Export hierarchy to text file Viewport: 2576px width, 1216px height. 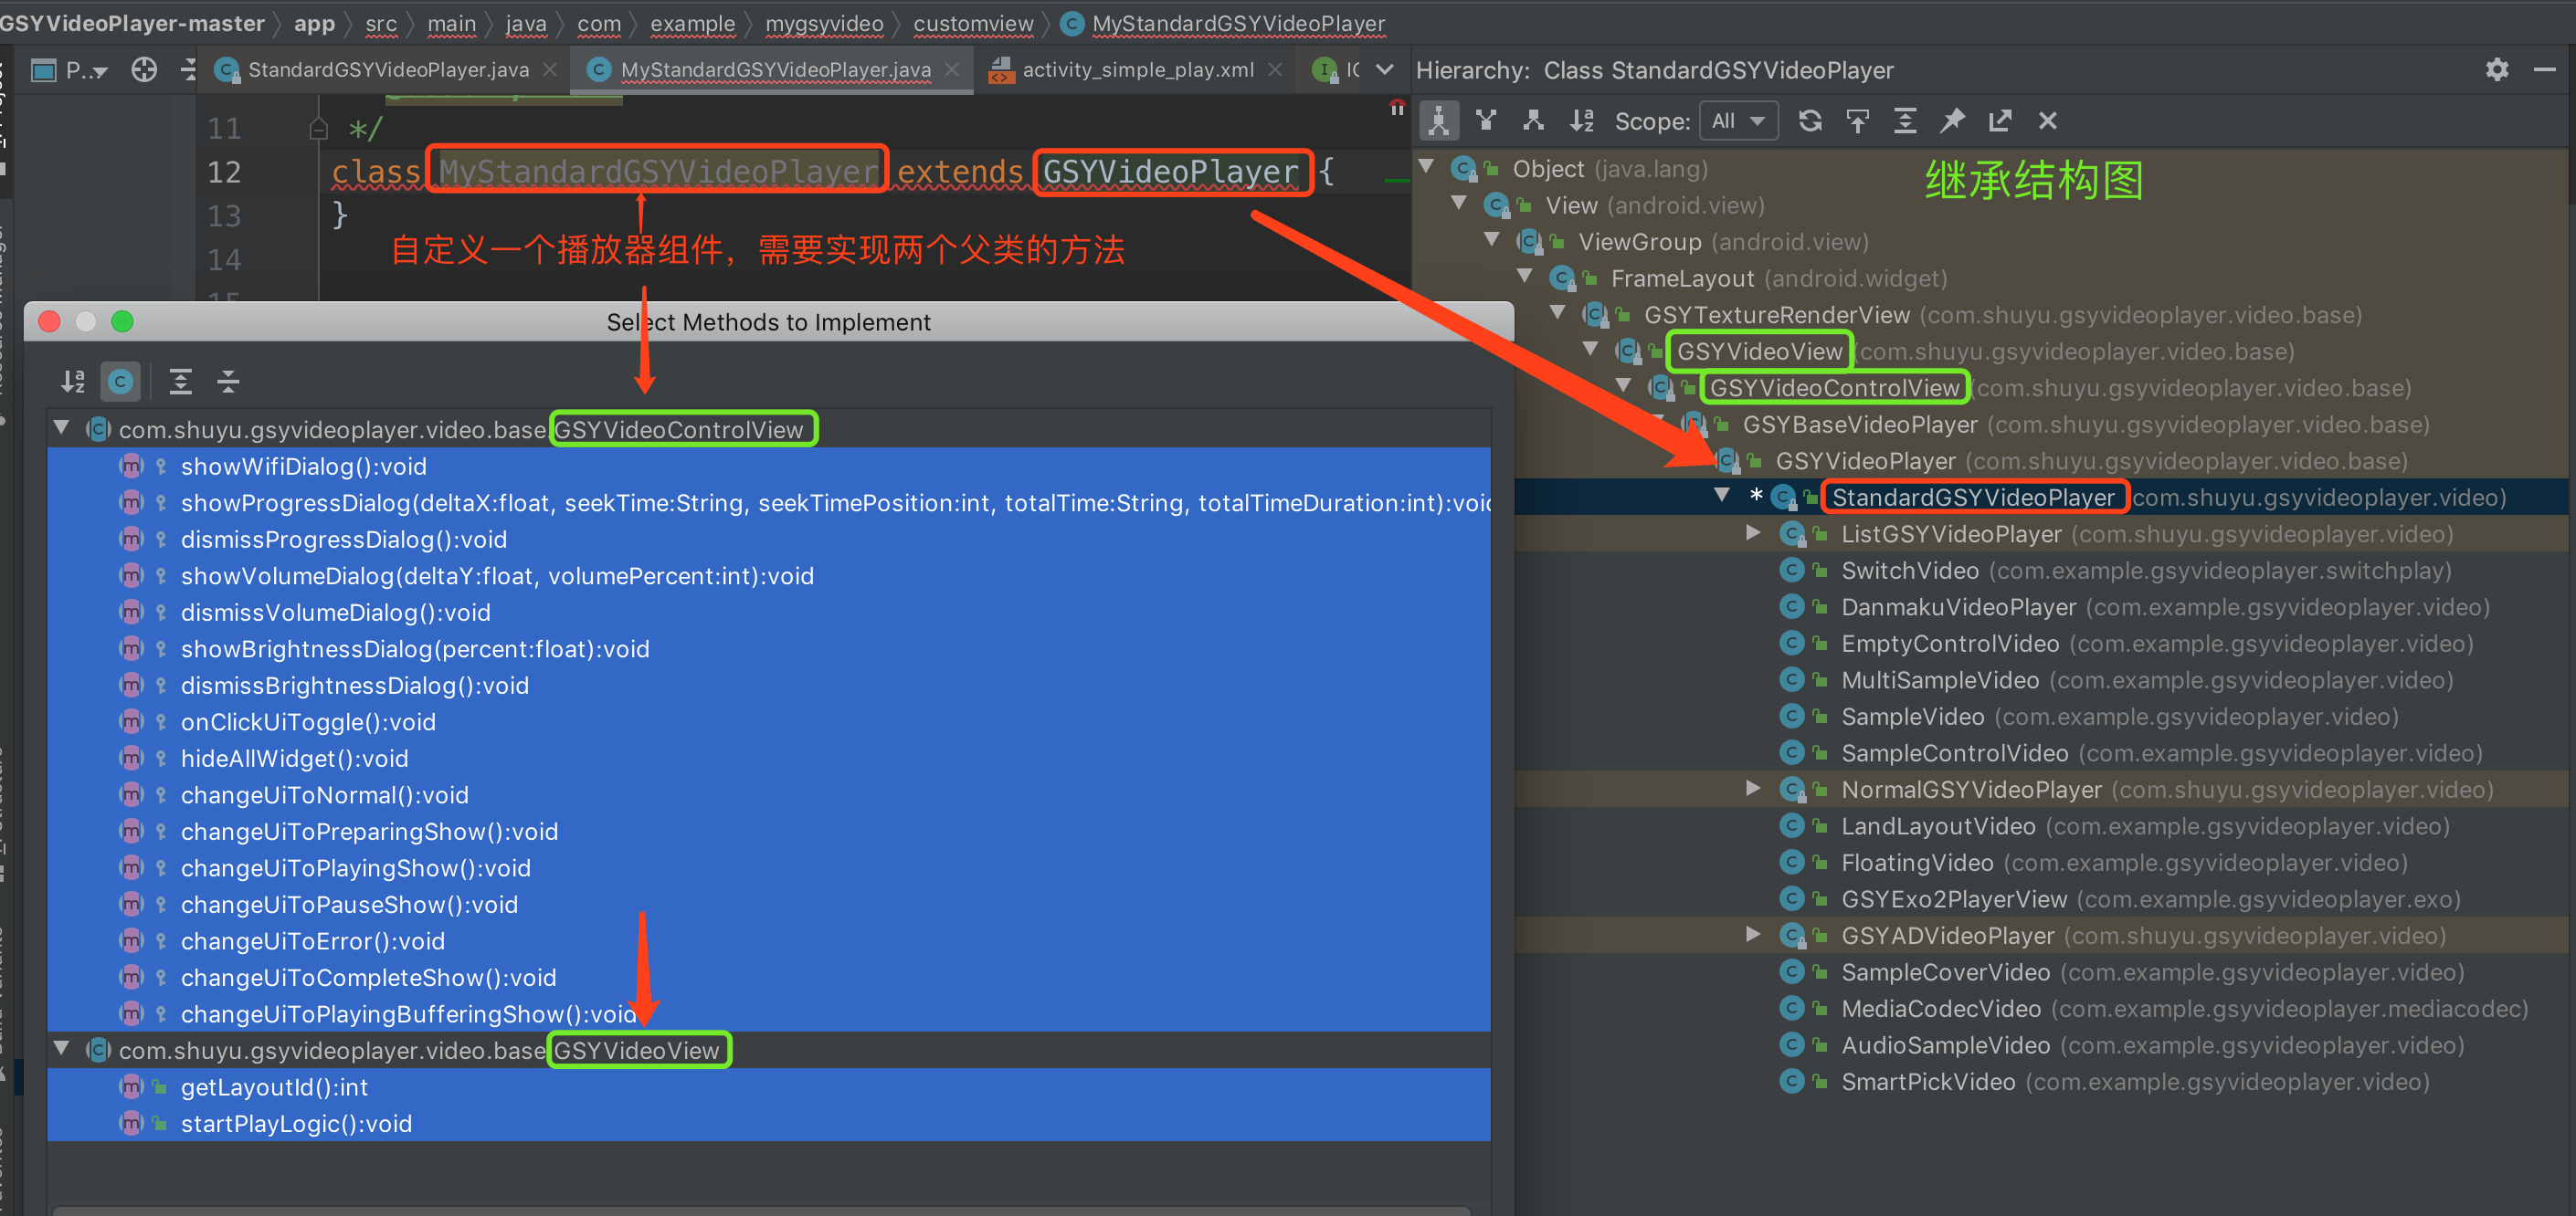coord(2000,121)
